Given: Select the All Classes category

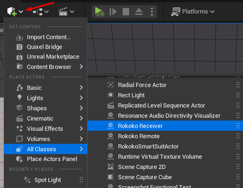Looking at the screenshot, I should coord(46,149).
